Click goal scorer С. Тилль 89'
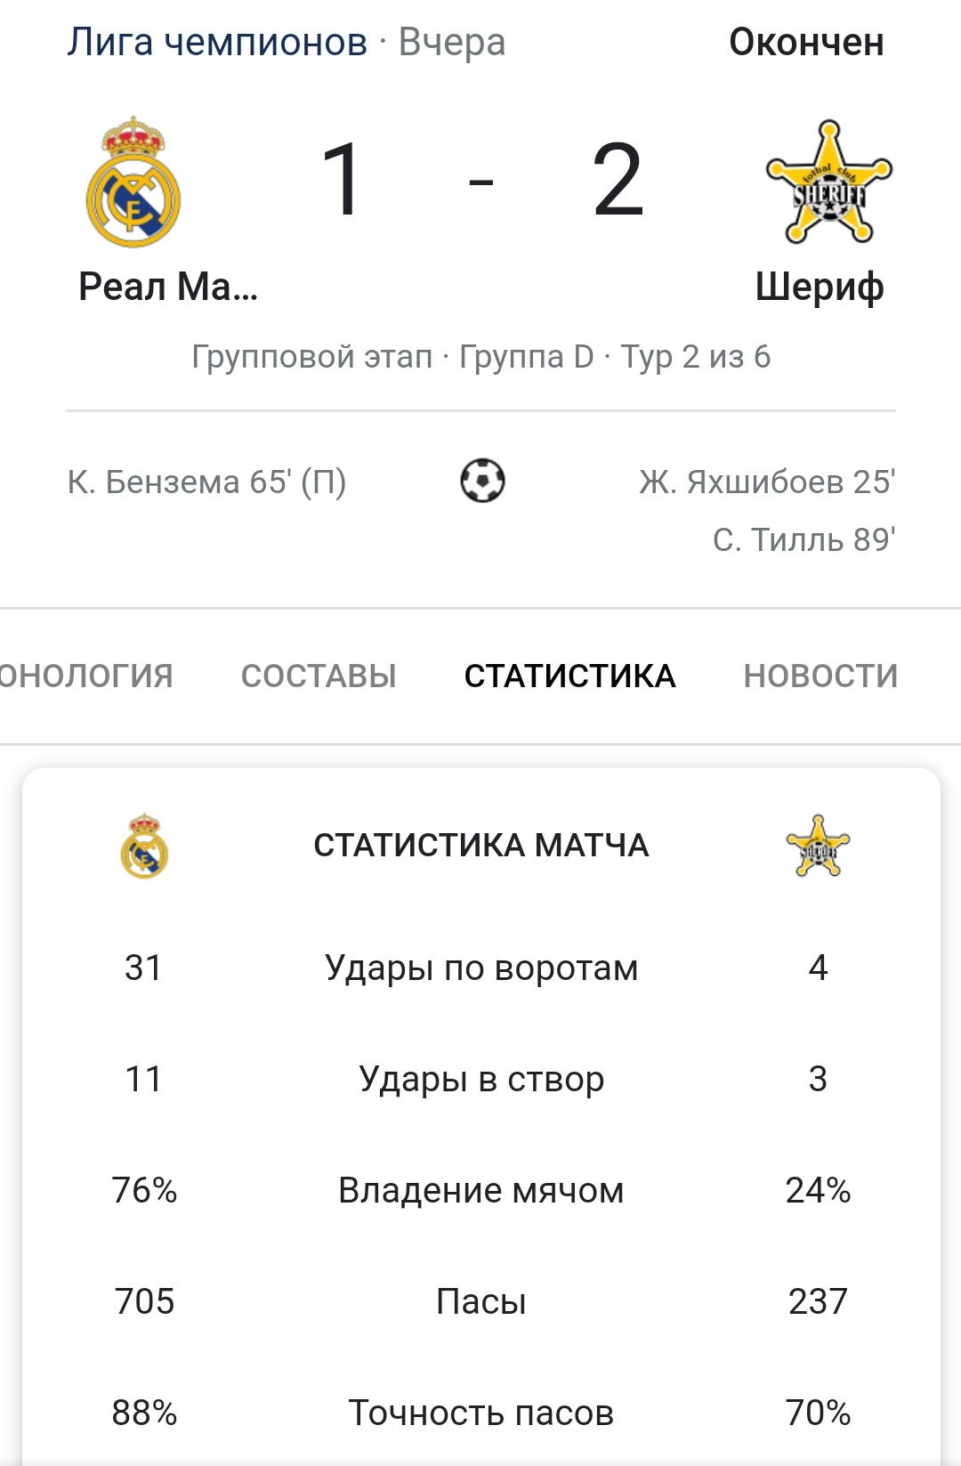The width and height of the screenshot is (961, 1466). tap(804, 539)
